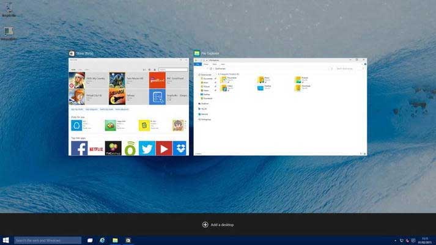Screen dimensions: 436x245
Task: Click the Search the web and Windows box
Action: [x=48, y=241]
